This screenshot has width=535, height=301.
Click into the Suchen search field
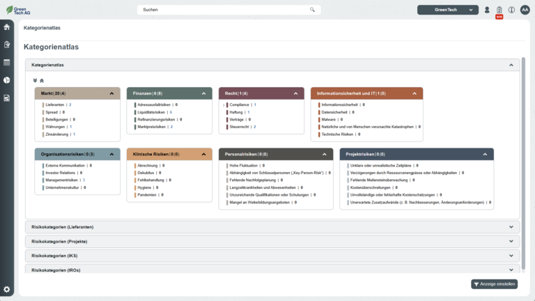(x=223, y=10)
